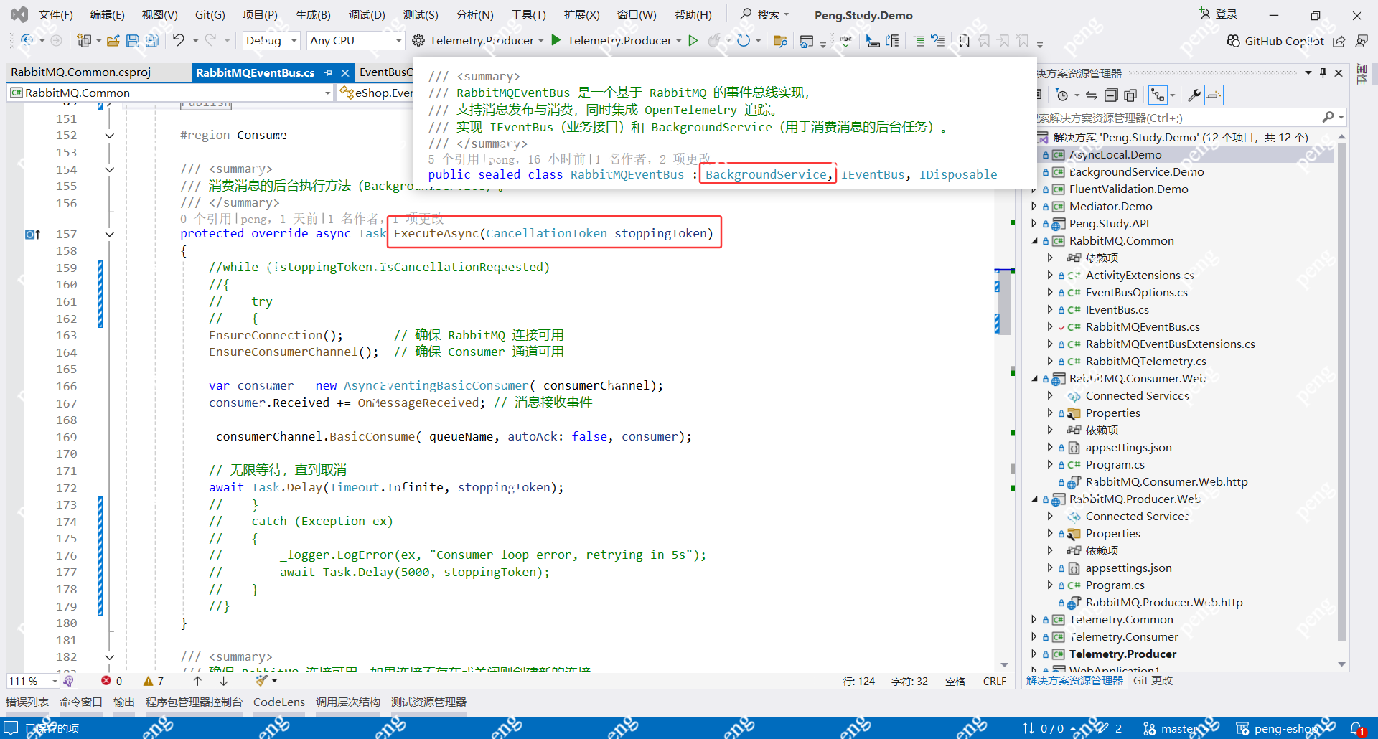Click the Save All toolbar icon

click(x=151, y=41)
